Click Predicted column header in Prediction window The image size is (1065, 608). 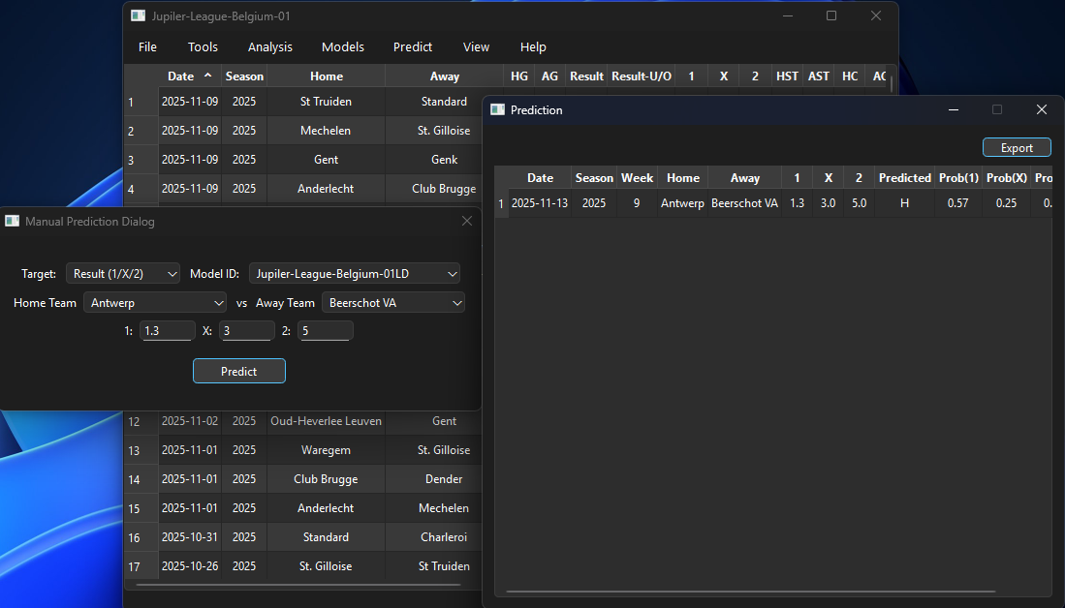(905, 178)
